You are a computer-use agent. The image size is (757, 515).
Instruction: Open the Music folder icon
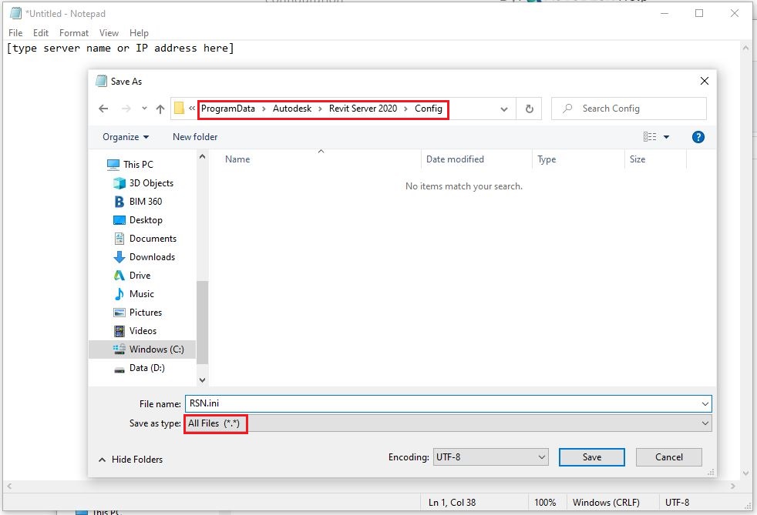pos(119,293)
